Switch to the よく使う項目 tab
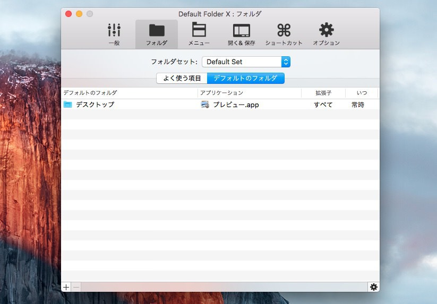The height and width of the screenshot is (304, 437). (x=182, y=78)
